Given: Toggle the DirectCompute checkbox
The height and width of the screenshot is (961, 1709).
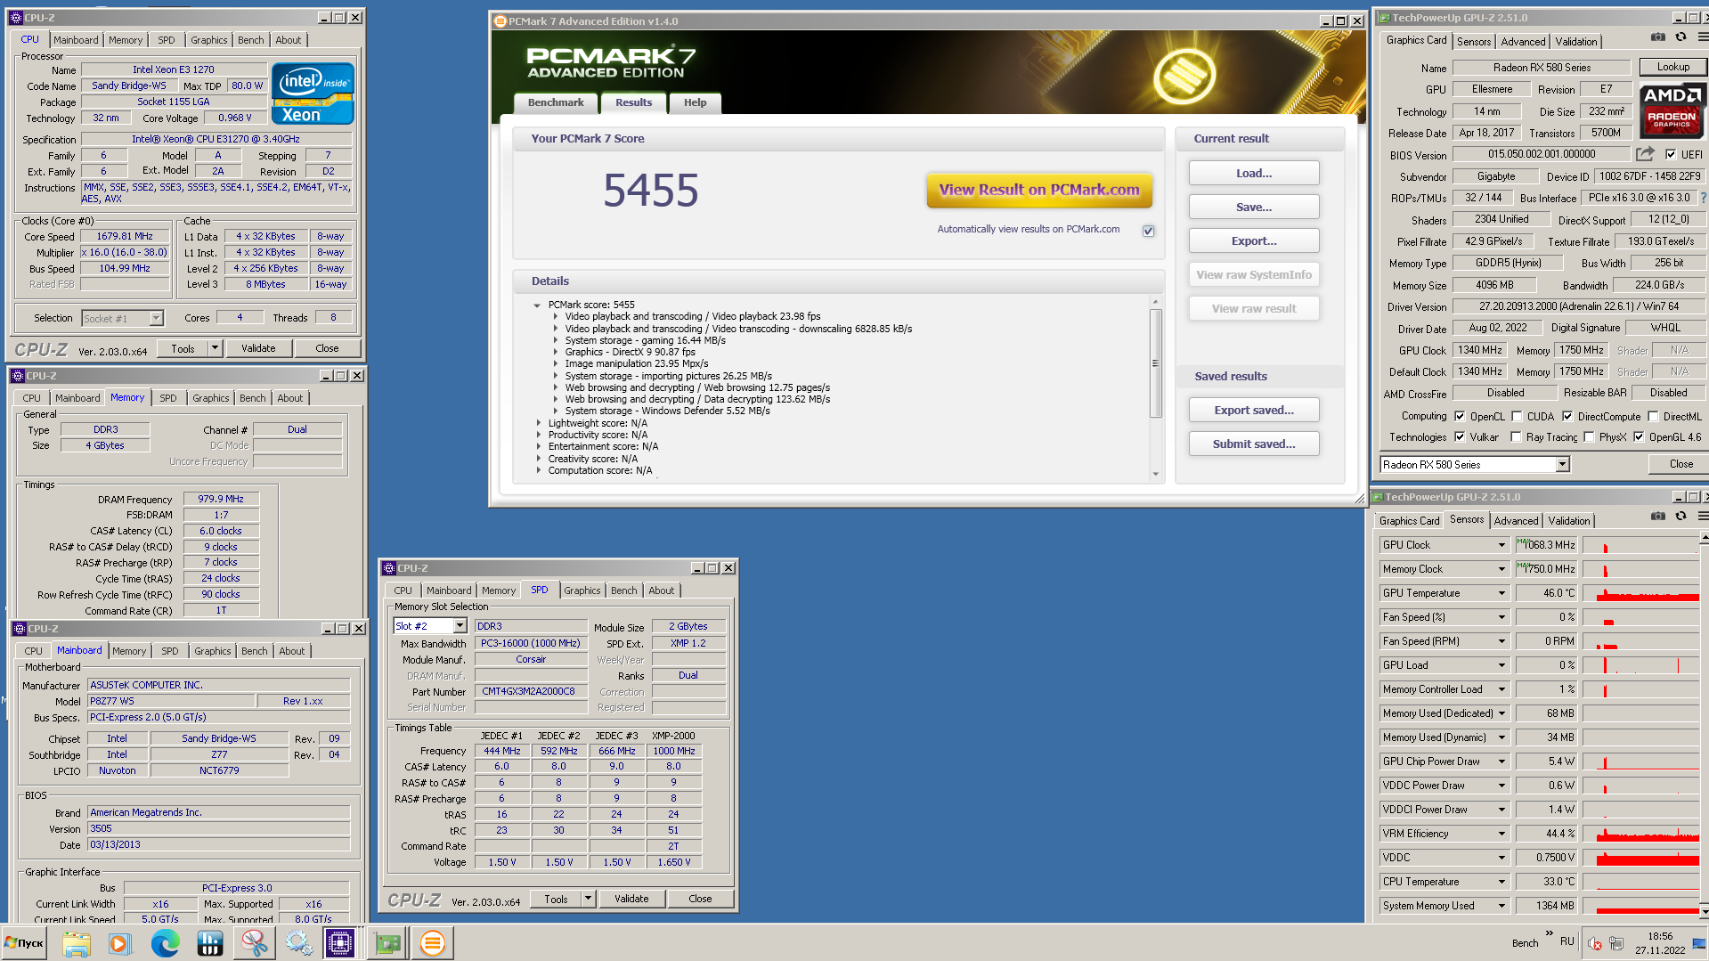Looking at the screenshot, I should click(x=1567, y=416).
